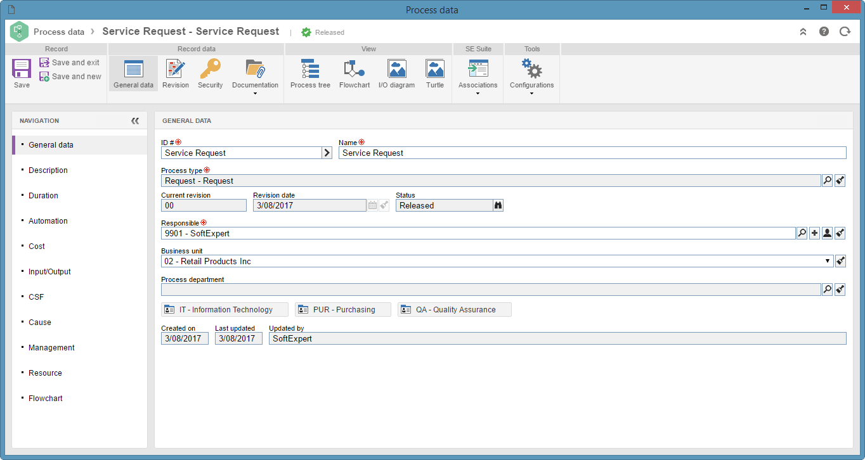Viewport: 865px width, 460px height.
Task: Open the I/O diagram view
Action: pos(396,68)
